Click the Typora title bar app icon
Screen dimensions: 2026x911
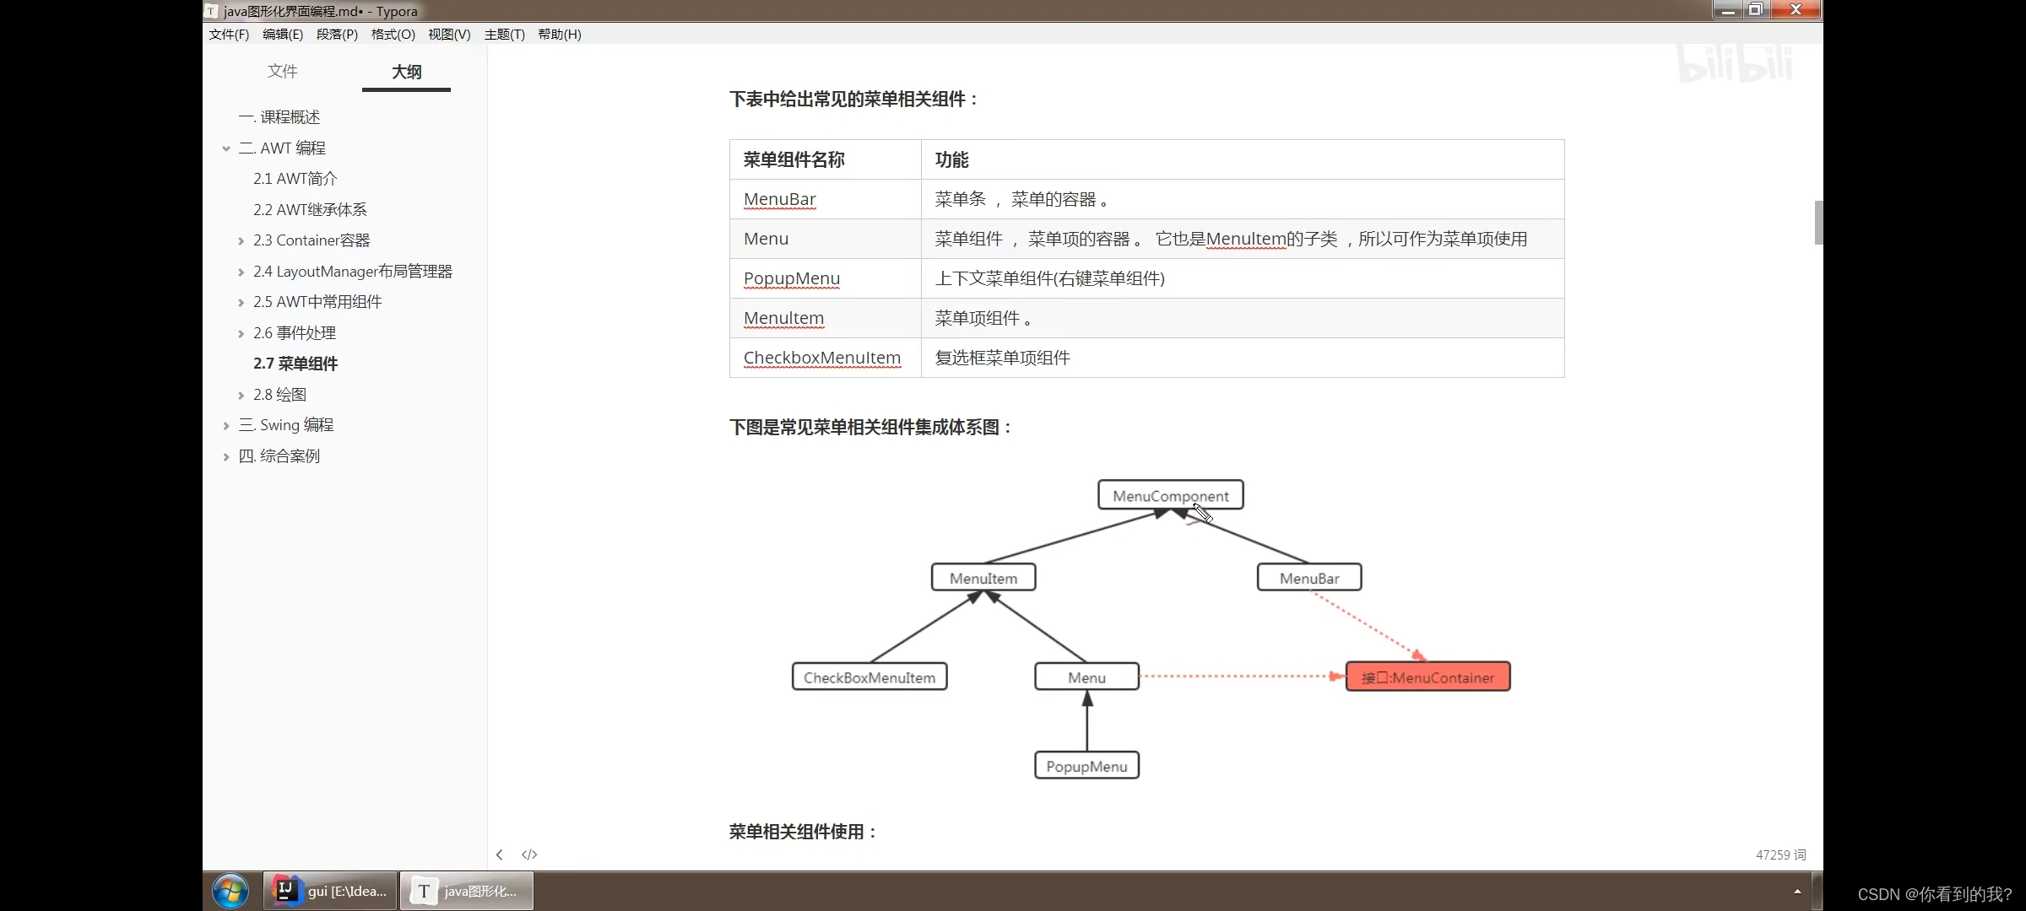click(212, 11)
